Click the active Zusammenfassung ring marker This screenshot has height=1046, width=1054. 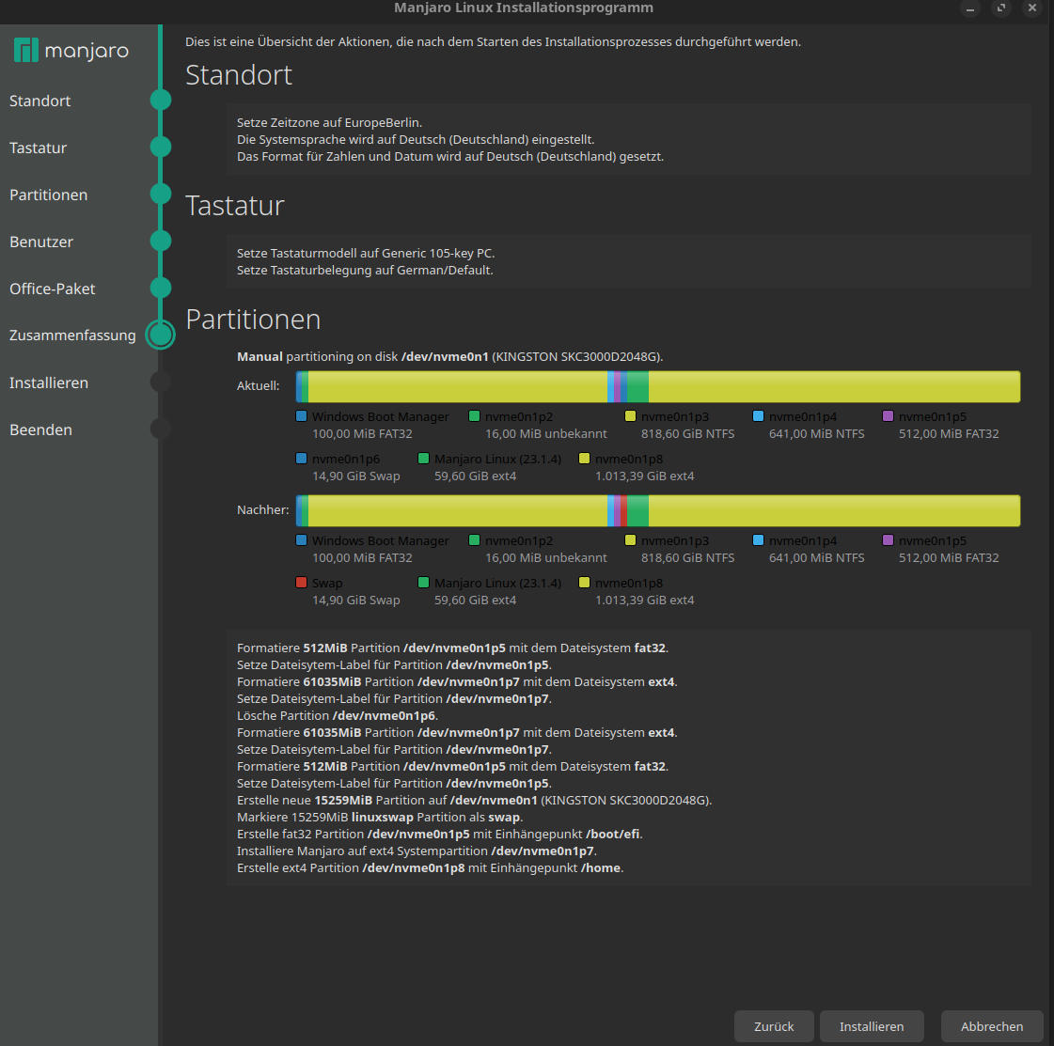click(161, 335)
